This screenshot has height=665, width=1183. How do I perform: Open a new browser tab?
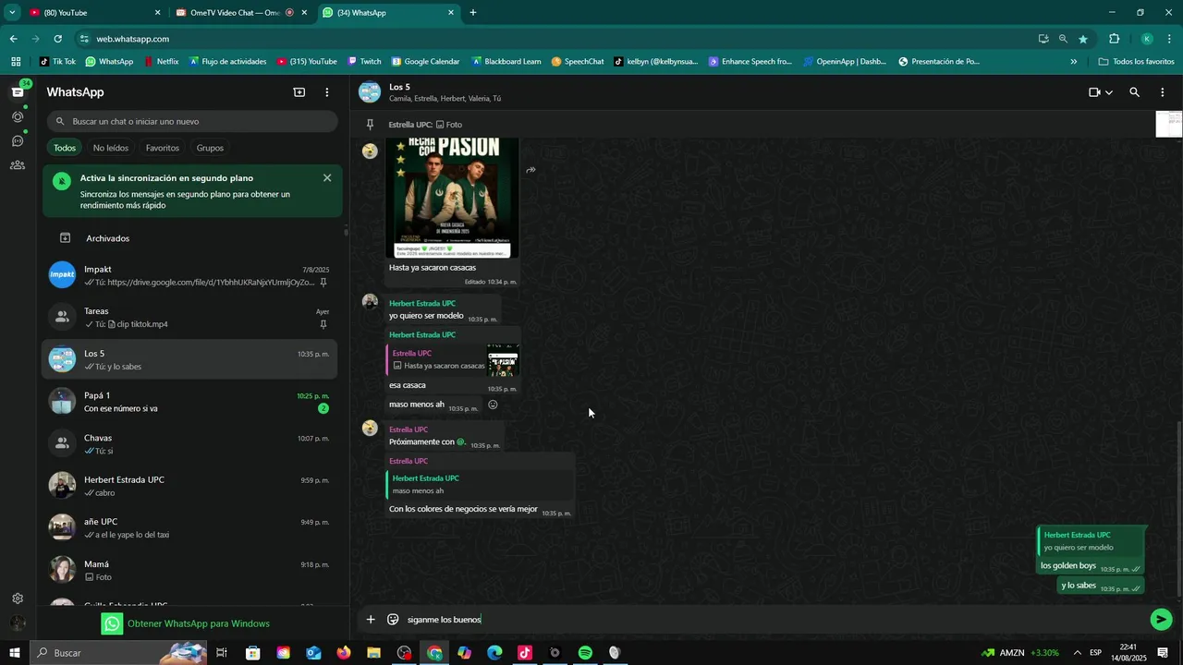coord(473,13)
